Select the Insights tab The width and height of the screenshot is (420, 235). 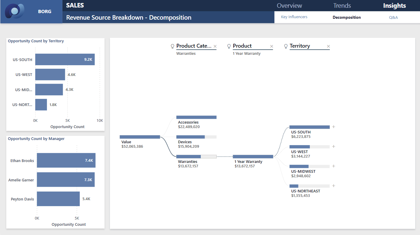coord(394,6)
